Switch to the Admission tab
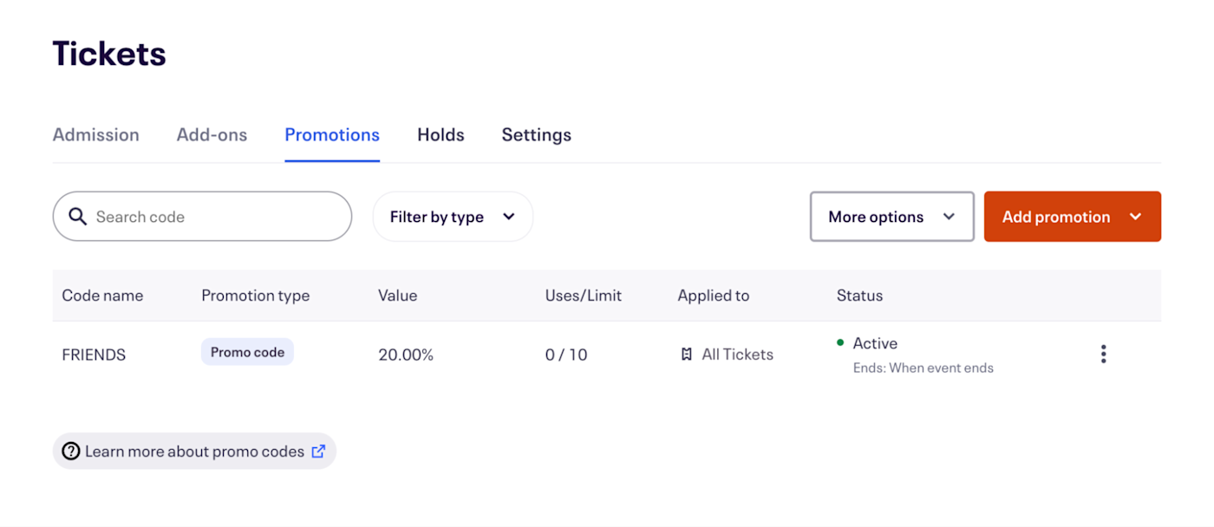 click(x=96, y=135)
